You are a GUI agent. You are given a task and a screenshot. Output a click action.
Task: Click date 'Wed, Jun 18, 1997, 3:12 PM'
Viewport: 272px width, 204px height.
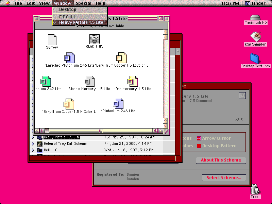(x=129, y=150)
